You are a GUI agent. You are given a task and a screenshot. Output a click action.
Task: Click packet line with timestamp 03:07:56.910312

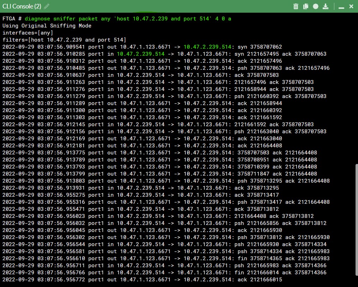(x=142, y=61)
